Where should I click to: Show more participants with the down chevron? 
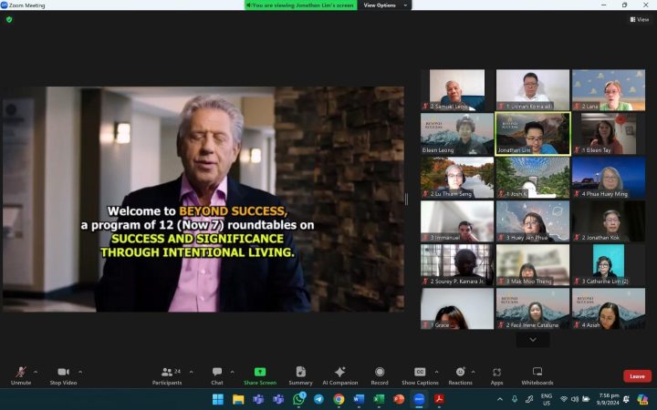tap(533, 339)
